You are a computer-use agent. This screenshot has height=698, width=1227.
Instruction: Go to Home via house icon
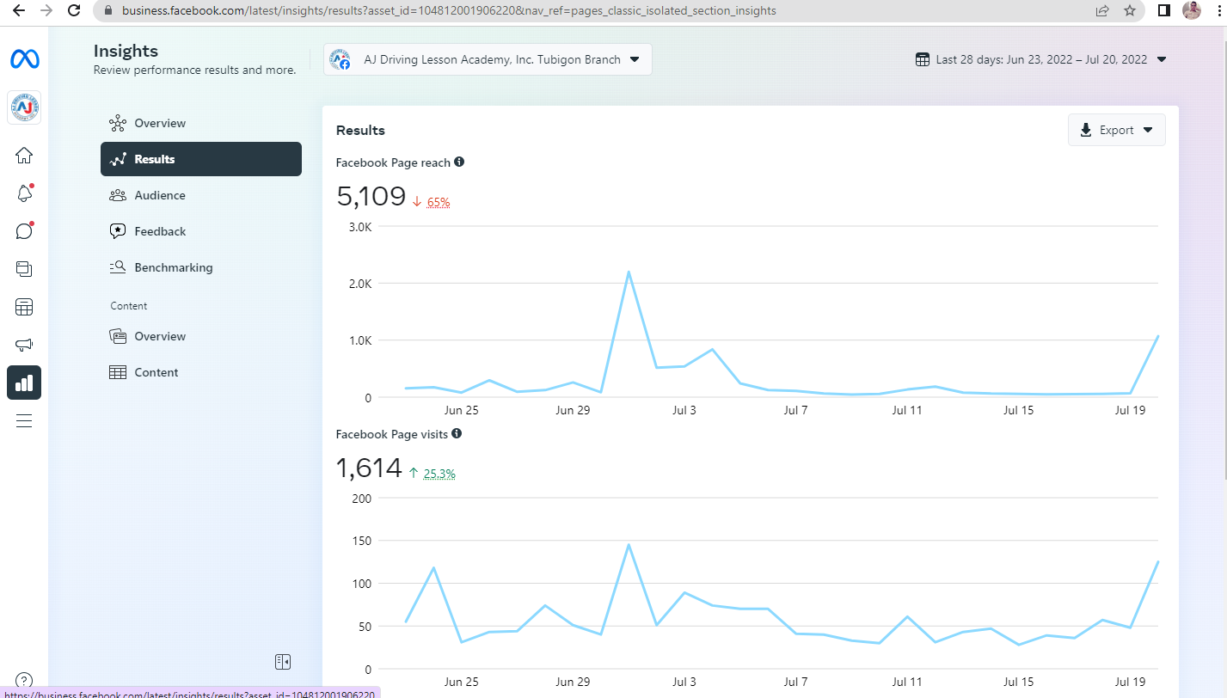click(x=24, y=156)
